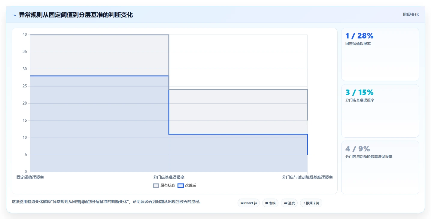
Task: Click x-axis label 分门店基准误报率
Action: coord(169,177)
